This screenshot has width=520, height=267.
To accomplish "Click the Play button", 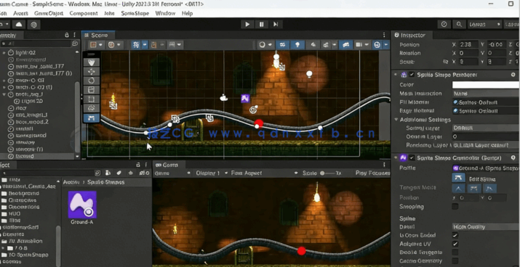I will pyautogui.click(x=247, y=24).
